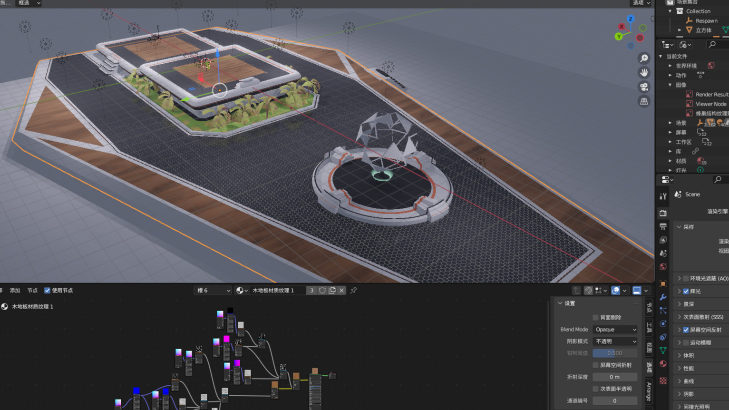Open the 槽 6 material slot dropdown
729x410 pixels.
point(213,291)
